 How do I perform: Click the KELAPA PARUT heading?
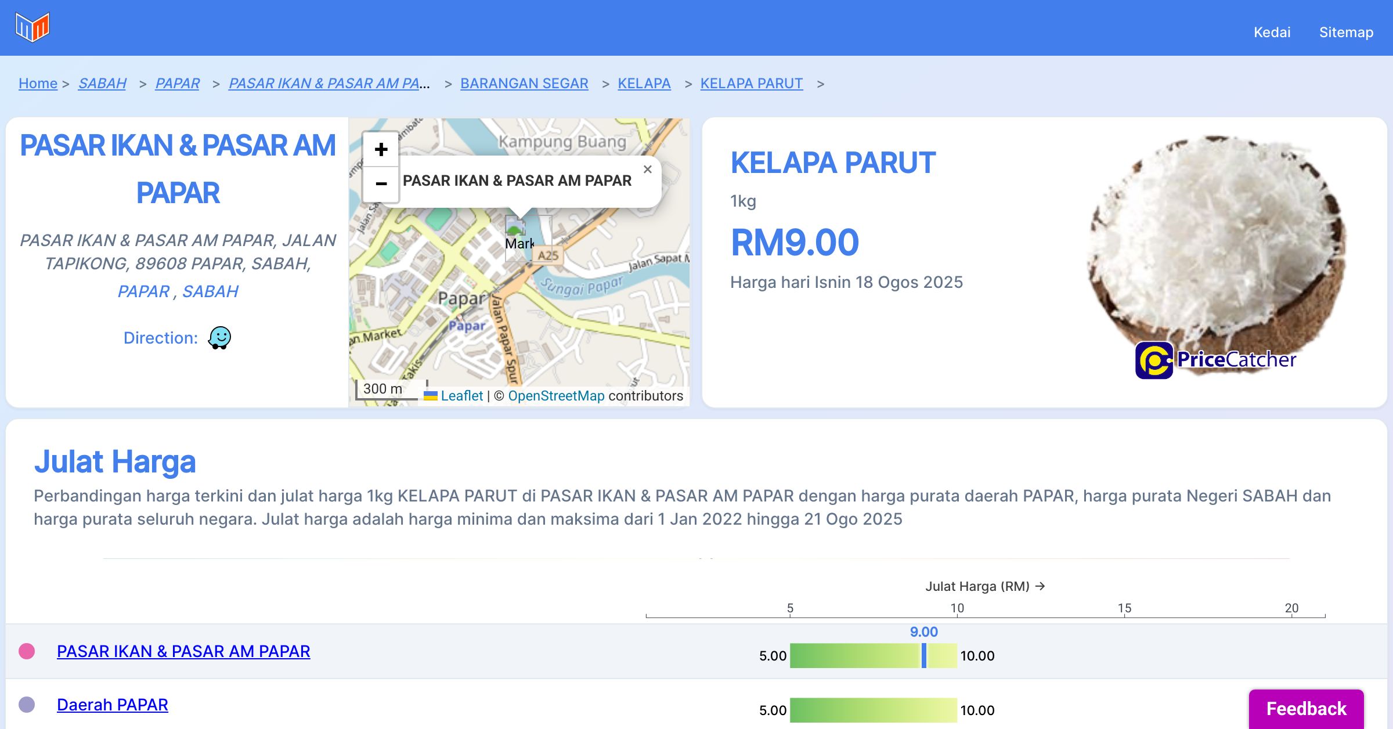point(833,163)
